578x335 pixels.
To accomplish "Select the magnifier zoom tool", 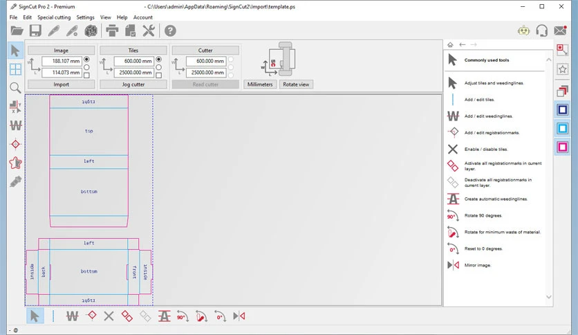I will (x=15, y=88).
